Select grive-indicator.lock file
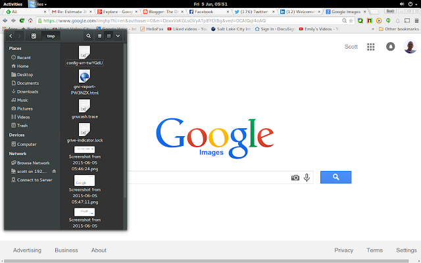The height and width of the screenshot is (263, 421). pyautogui.click(x=85, y=133)
